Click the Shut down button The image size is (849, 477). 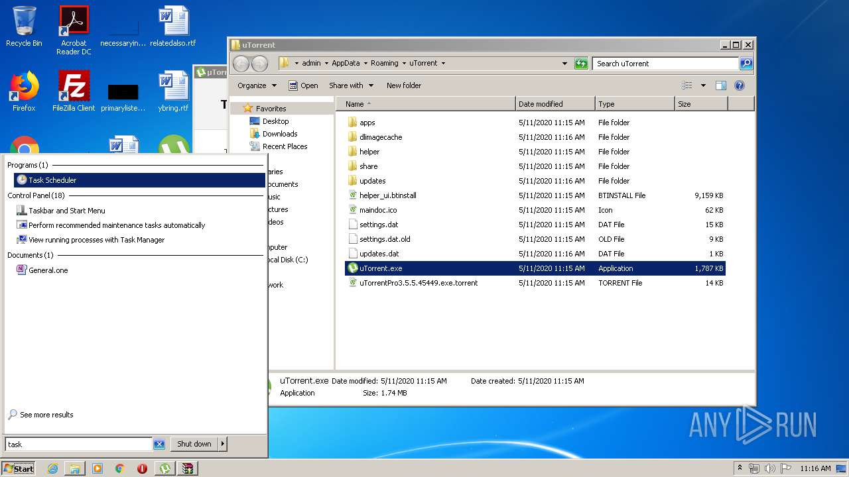point(194,444)
